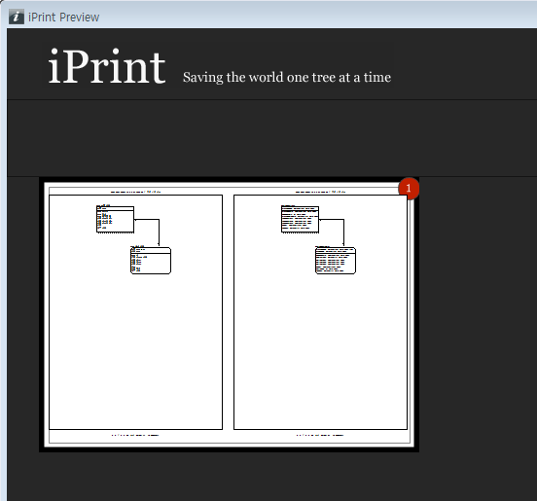The image size is (537, 501).
Task: Click the tagline Saving the world one tree at a time
Action: point(287,78)
